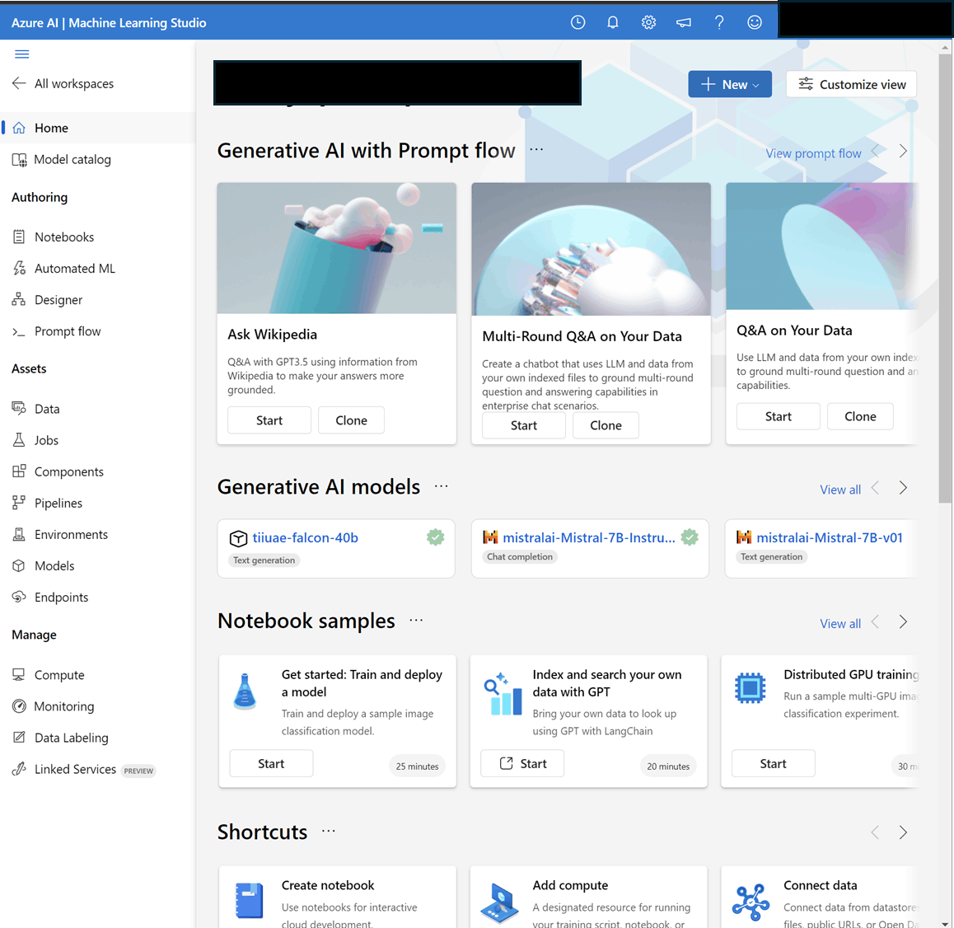Clone Multi-Round Q&A on Your Data
The image size is (954, 928).
606,425
